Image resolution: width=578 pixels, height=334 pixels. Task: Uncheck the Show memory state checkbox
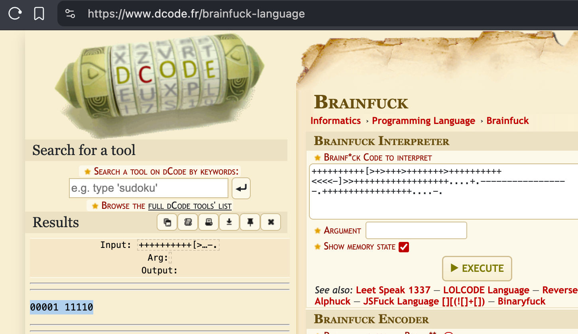[x=404, y=247]
